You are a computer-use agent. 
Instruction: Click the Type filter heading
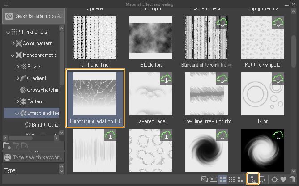point(10,170)
